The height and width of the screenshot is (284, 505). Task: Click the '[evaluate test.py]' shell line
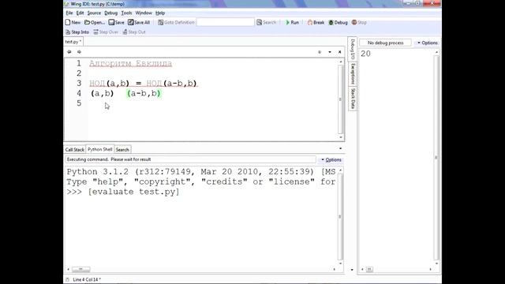[x=133, y=192]
